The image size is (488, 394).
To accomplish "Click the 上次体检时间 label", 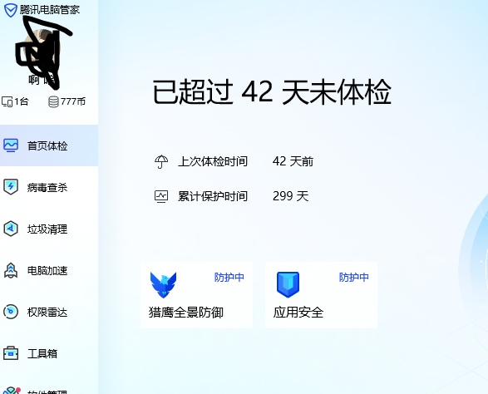I will pos(213,161).
